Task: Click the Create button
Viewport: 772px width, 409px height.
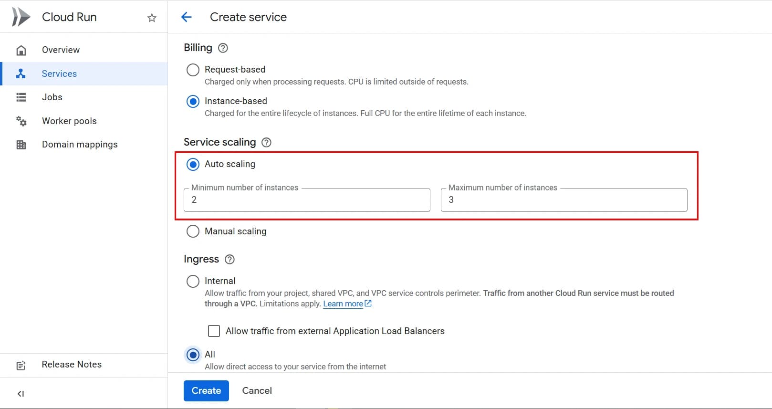Action: coord(206,390)
